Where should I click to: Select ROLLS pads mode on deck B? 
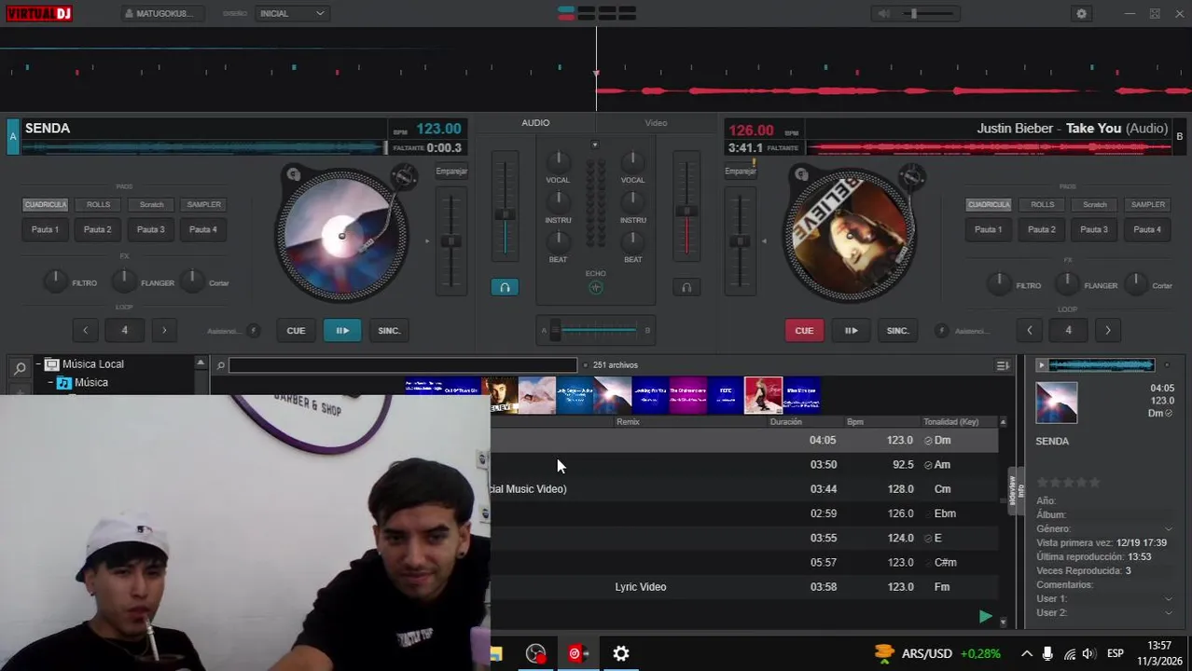click(x=1042, y=204)
